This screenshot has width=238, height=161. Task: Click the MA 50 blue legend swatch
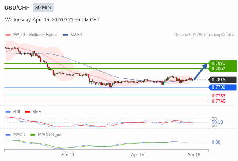pyautogui.click(x=65, y=35)
